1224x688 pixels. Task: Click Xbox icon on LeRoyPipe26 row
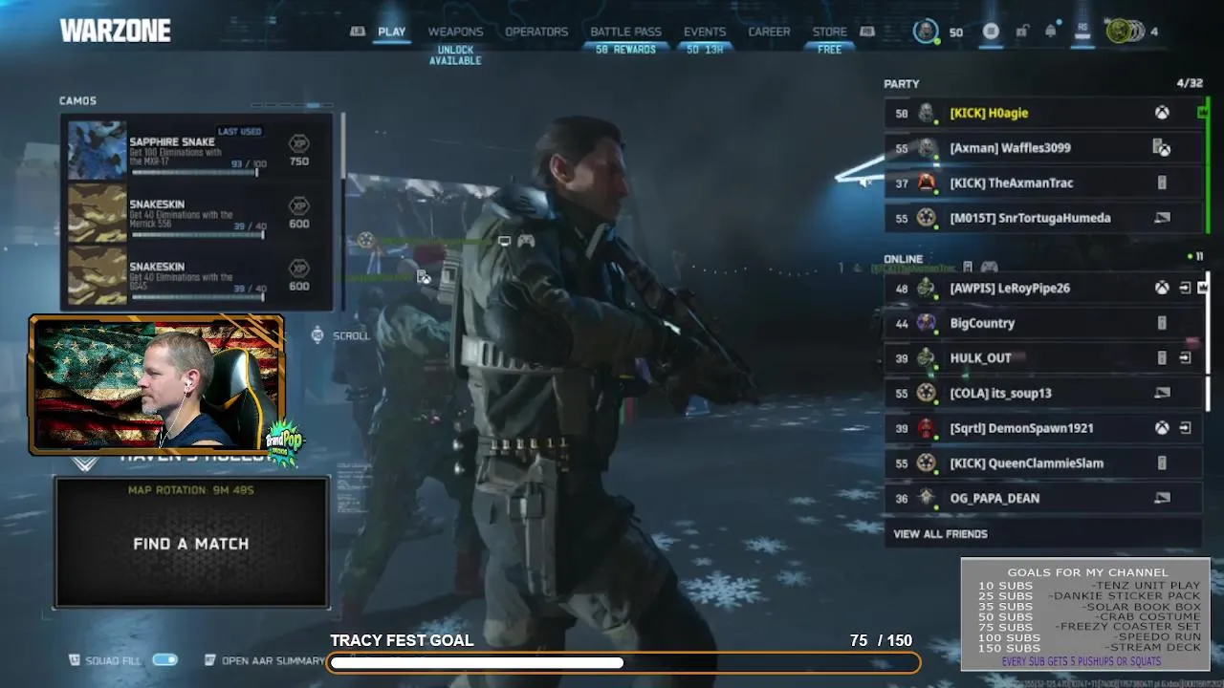click(1162, 288)
